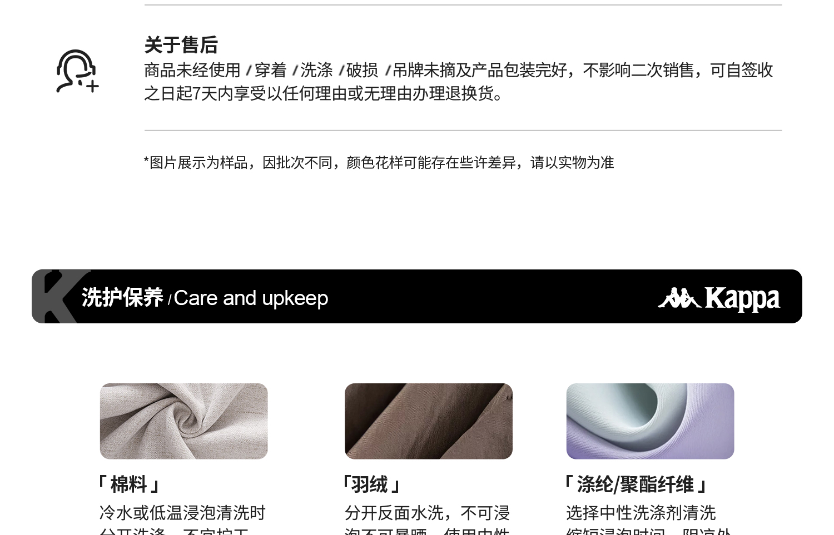
Task: Click the after-sales return policy paragraph
Action: (459, 82)
